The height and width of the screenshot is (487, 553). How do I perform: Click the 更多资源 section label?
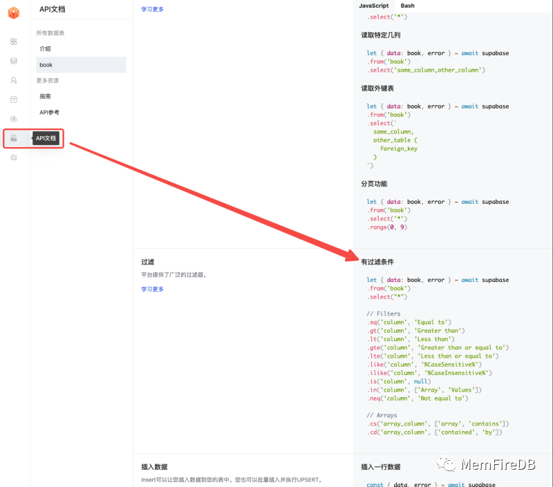click(48, 80)
